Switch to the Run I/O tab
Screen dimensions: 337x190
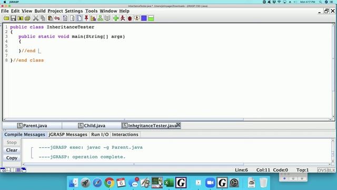pyautogui.click(x=100, y=135)
